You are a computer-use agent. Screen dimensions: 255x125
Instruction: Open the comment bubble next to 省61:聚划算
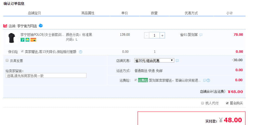201,35
